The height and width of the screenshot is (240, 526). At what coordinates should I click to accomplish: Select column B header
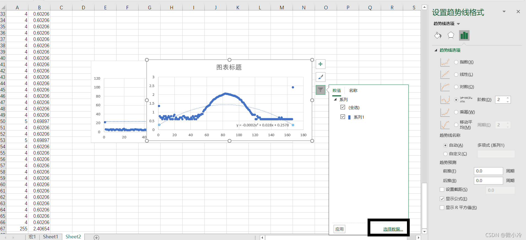(39, 8)
